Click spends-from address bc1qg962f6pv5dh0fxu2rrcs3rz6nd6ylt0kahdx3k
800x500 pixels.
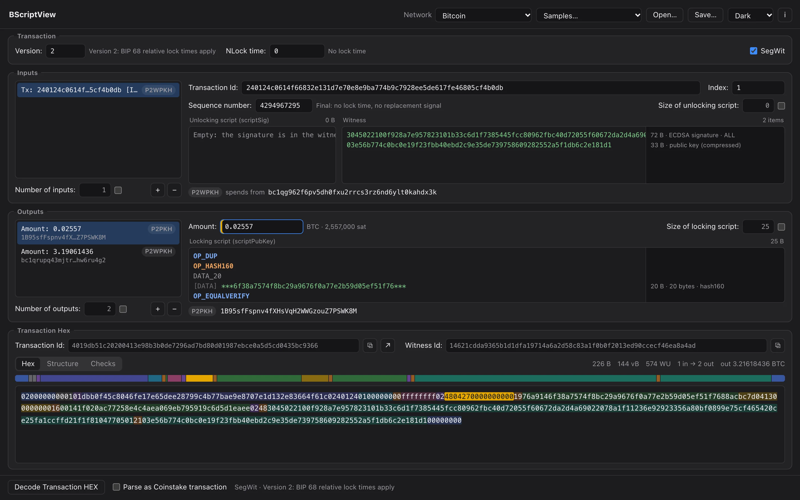coord(352,192)
